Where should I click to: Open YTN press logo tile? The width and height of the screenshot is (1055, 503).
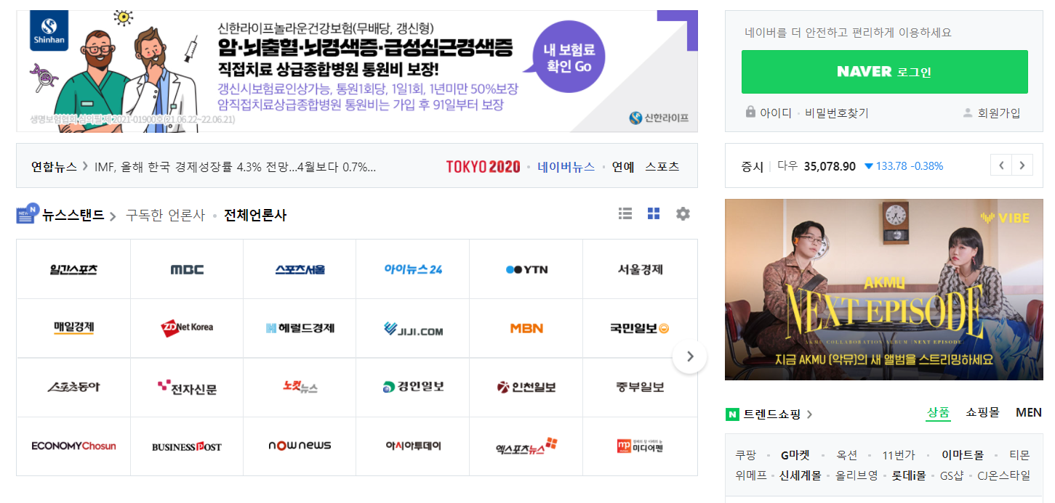click(x=526, y=269)
